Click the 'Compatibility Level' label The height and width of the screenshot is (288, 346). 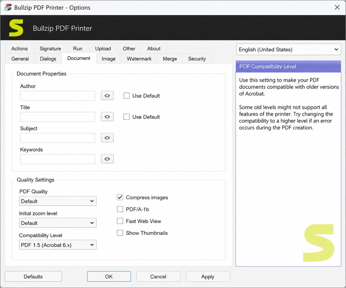(41, 235)
